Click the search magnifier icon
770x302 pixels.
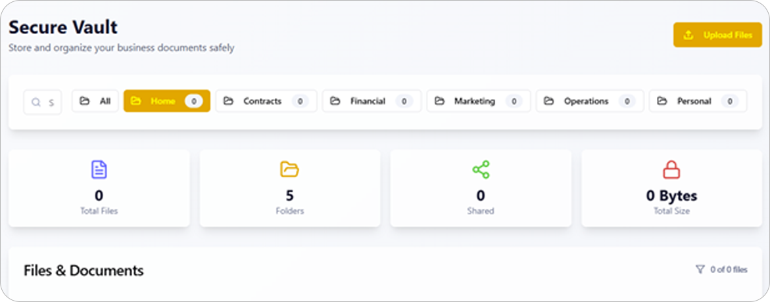(x=36, y=102)
